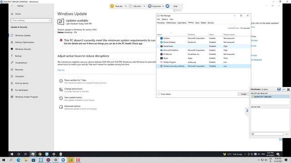This screenshot has height=163, width=291.
Task: Click the Find a setting search box
Action: point(31,20)
